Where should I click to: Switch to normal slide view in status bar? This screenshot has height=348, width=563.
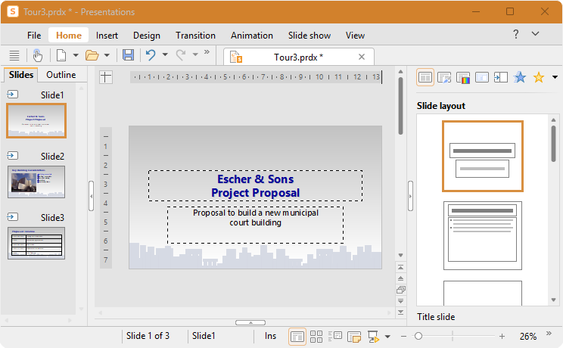297,337
